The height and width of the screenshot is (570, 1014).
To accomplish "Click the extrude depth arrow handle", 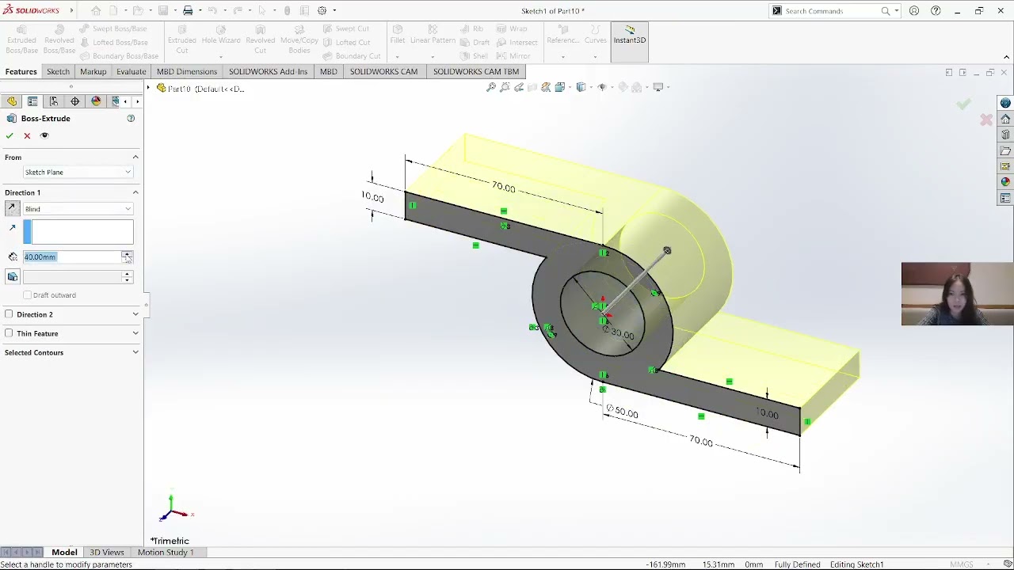I will point(667,251).
